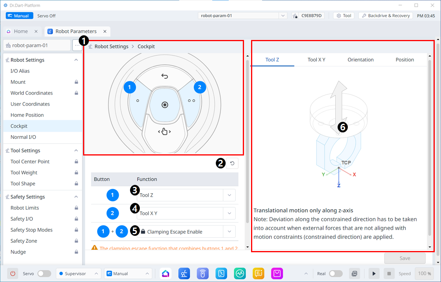Toggle the Real mode switch
The height and width of the screenshot is (282, 441).
tap(336, 273)
